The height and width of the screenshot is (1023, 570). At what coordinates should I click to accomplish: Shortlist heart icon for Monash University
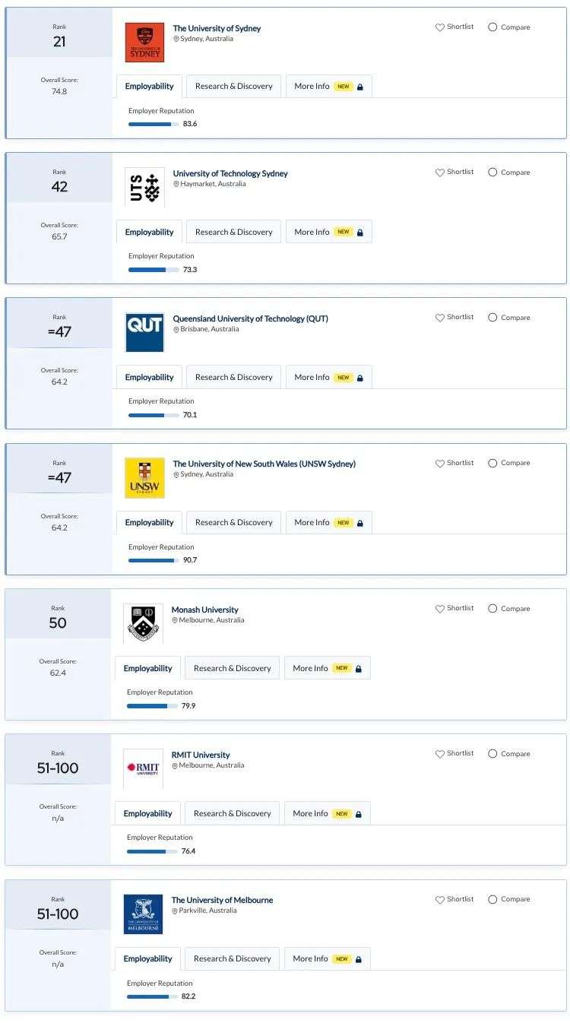pos(439,609)
